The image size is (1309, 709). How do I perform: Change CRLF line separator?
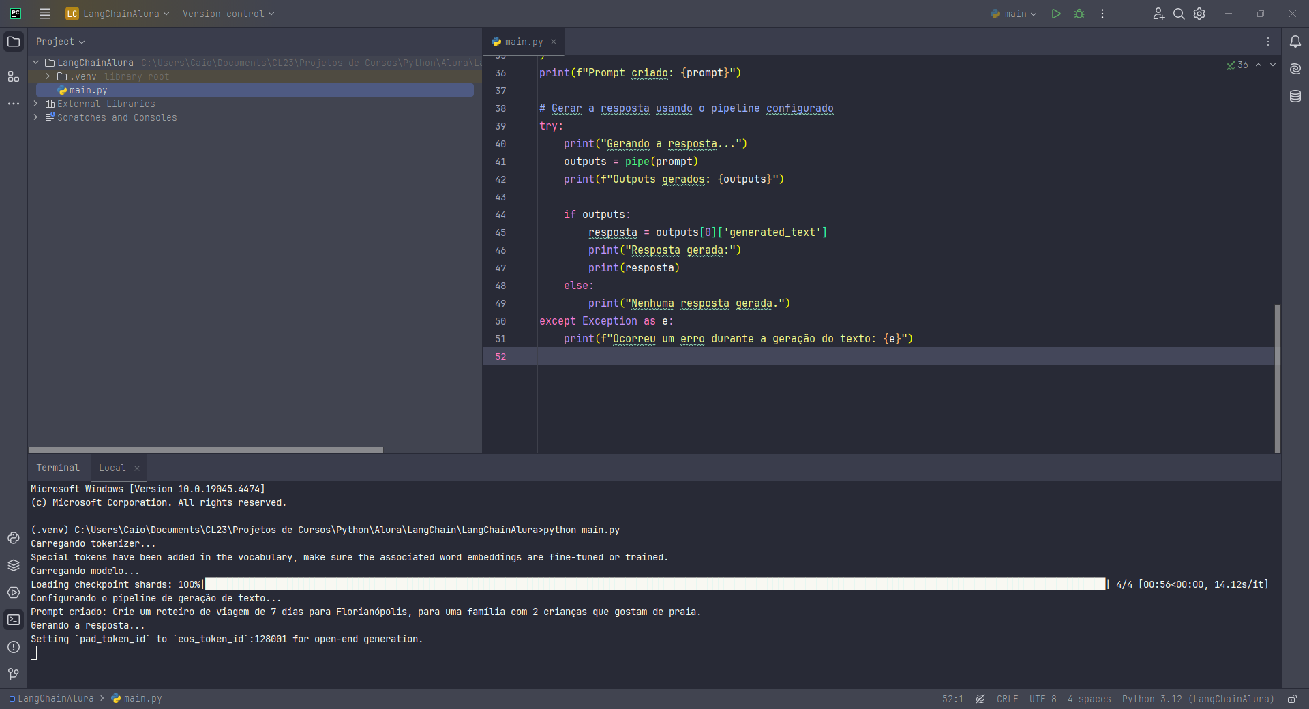coord(1007,699)
